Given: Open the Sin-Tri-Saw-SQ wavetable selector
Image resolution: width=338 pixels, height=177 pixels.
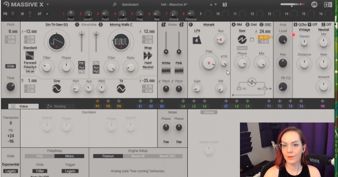Looking at the screenshot, I should [57, 25].
